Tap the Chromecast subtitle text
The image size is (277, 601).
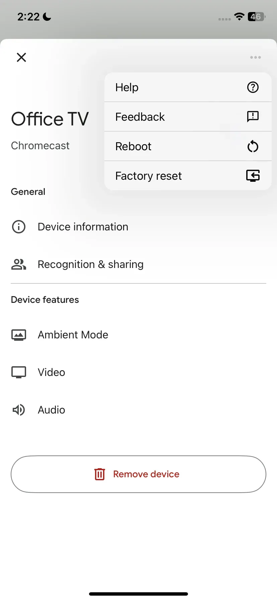click(40, 146)
